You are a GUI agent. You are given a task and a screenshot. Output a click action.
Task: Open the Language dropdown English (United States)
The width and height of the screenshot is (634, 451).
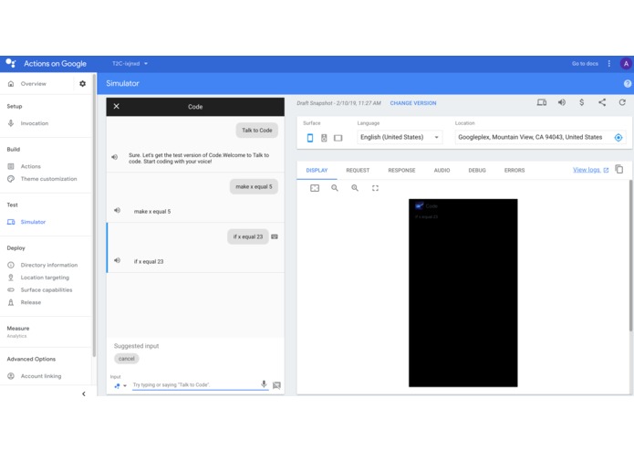tap(400, 138)
